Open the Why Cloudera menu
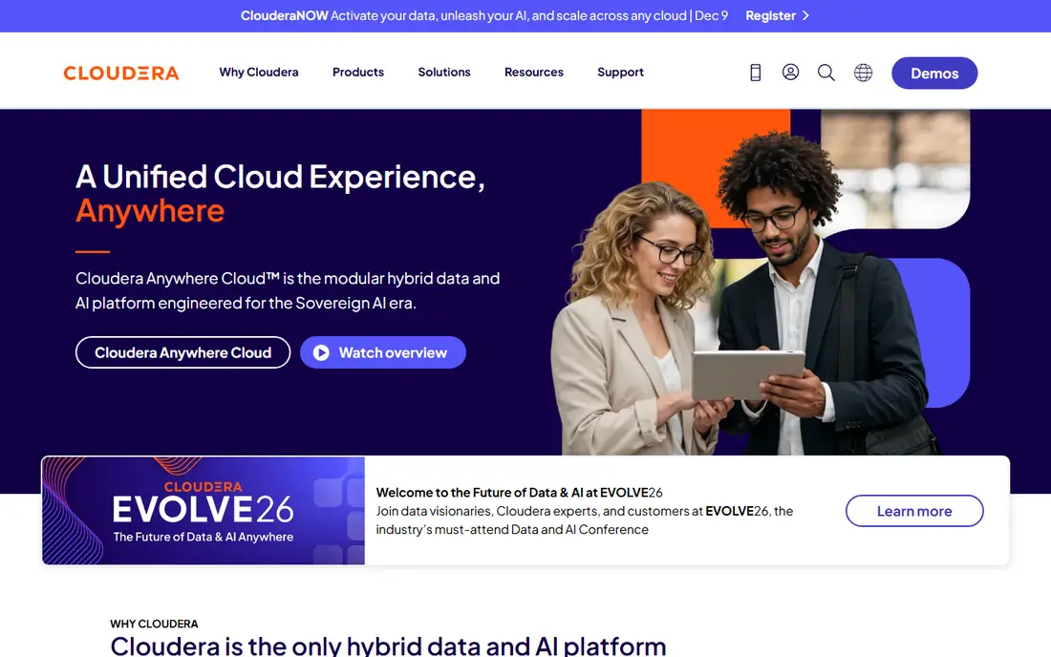This screenshot has height=657, width=1051. (x=259, y=72)
